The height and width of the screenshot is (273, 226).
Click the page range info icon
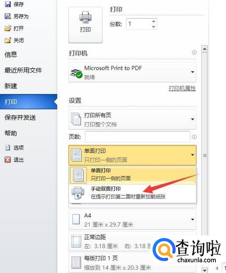(194, 137)
